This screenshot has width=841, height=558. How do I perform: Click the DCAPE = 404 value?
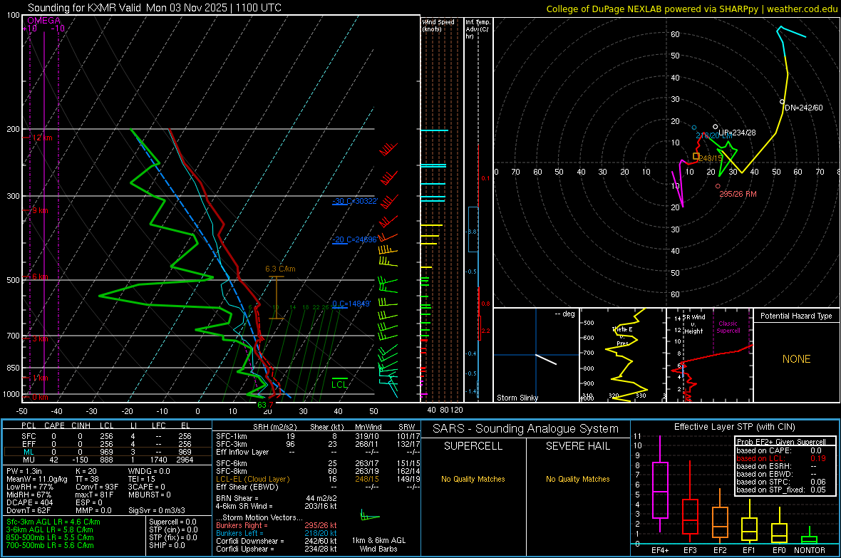coord(29,502)
